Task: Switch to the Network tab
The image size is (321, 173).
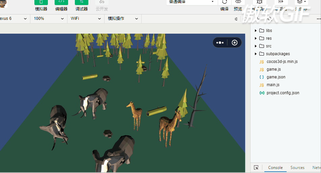Action: point(317,168)
